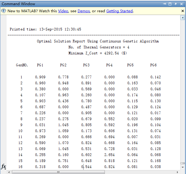Click value 0.805 in row 9
The width and height of the screenshot is (186, 174).
(86, 125)
